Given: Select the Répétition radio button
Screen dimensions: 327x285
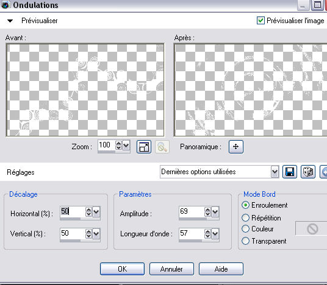Looking at the screenshot, I should coord(245,218).
